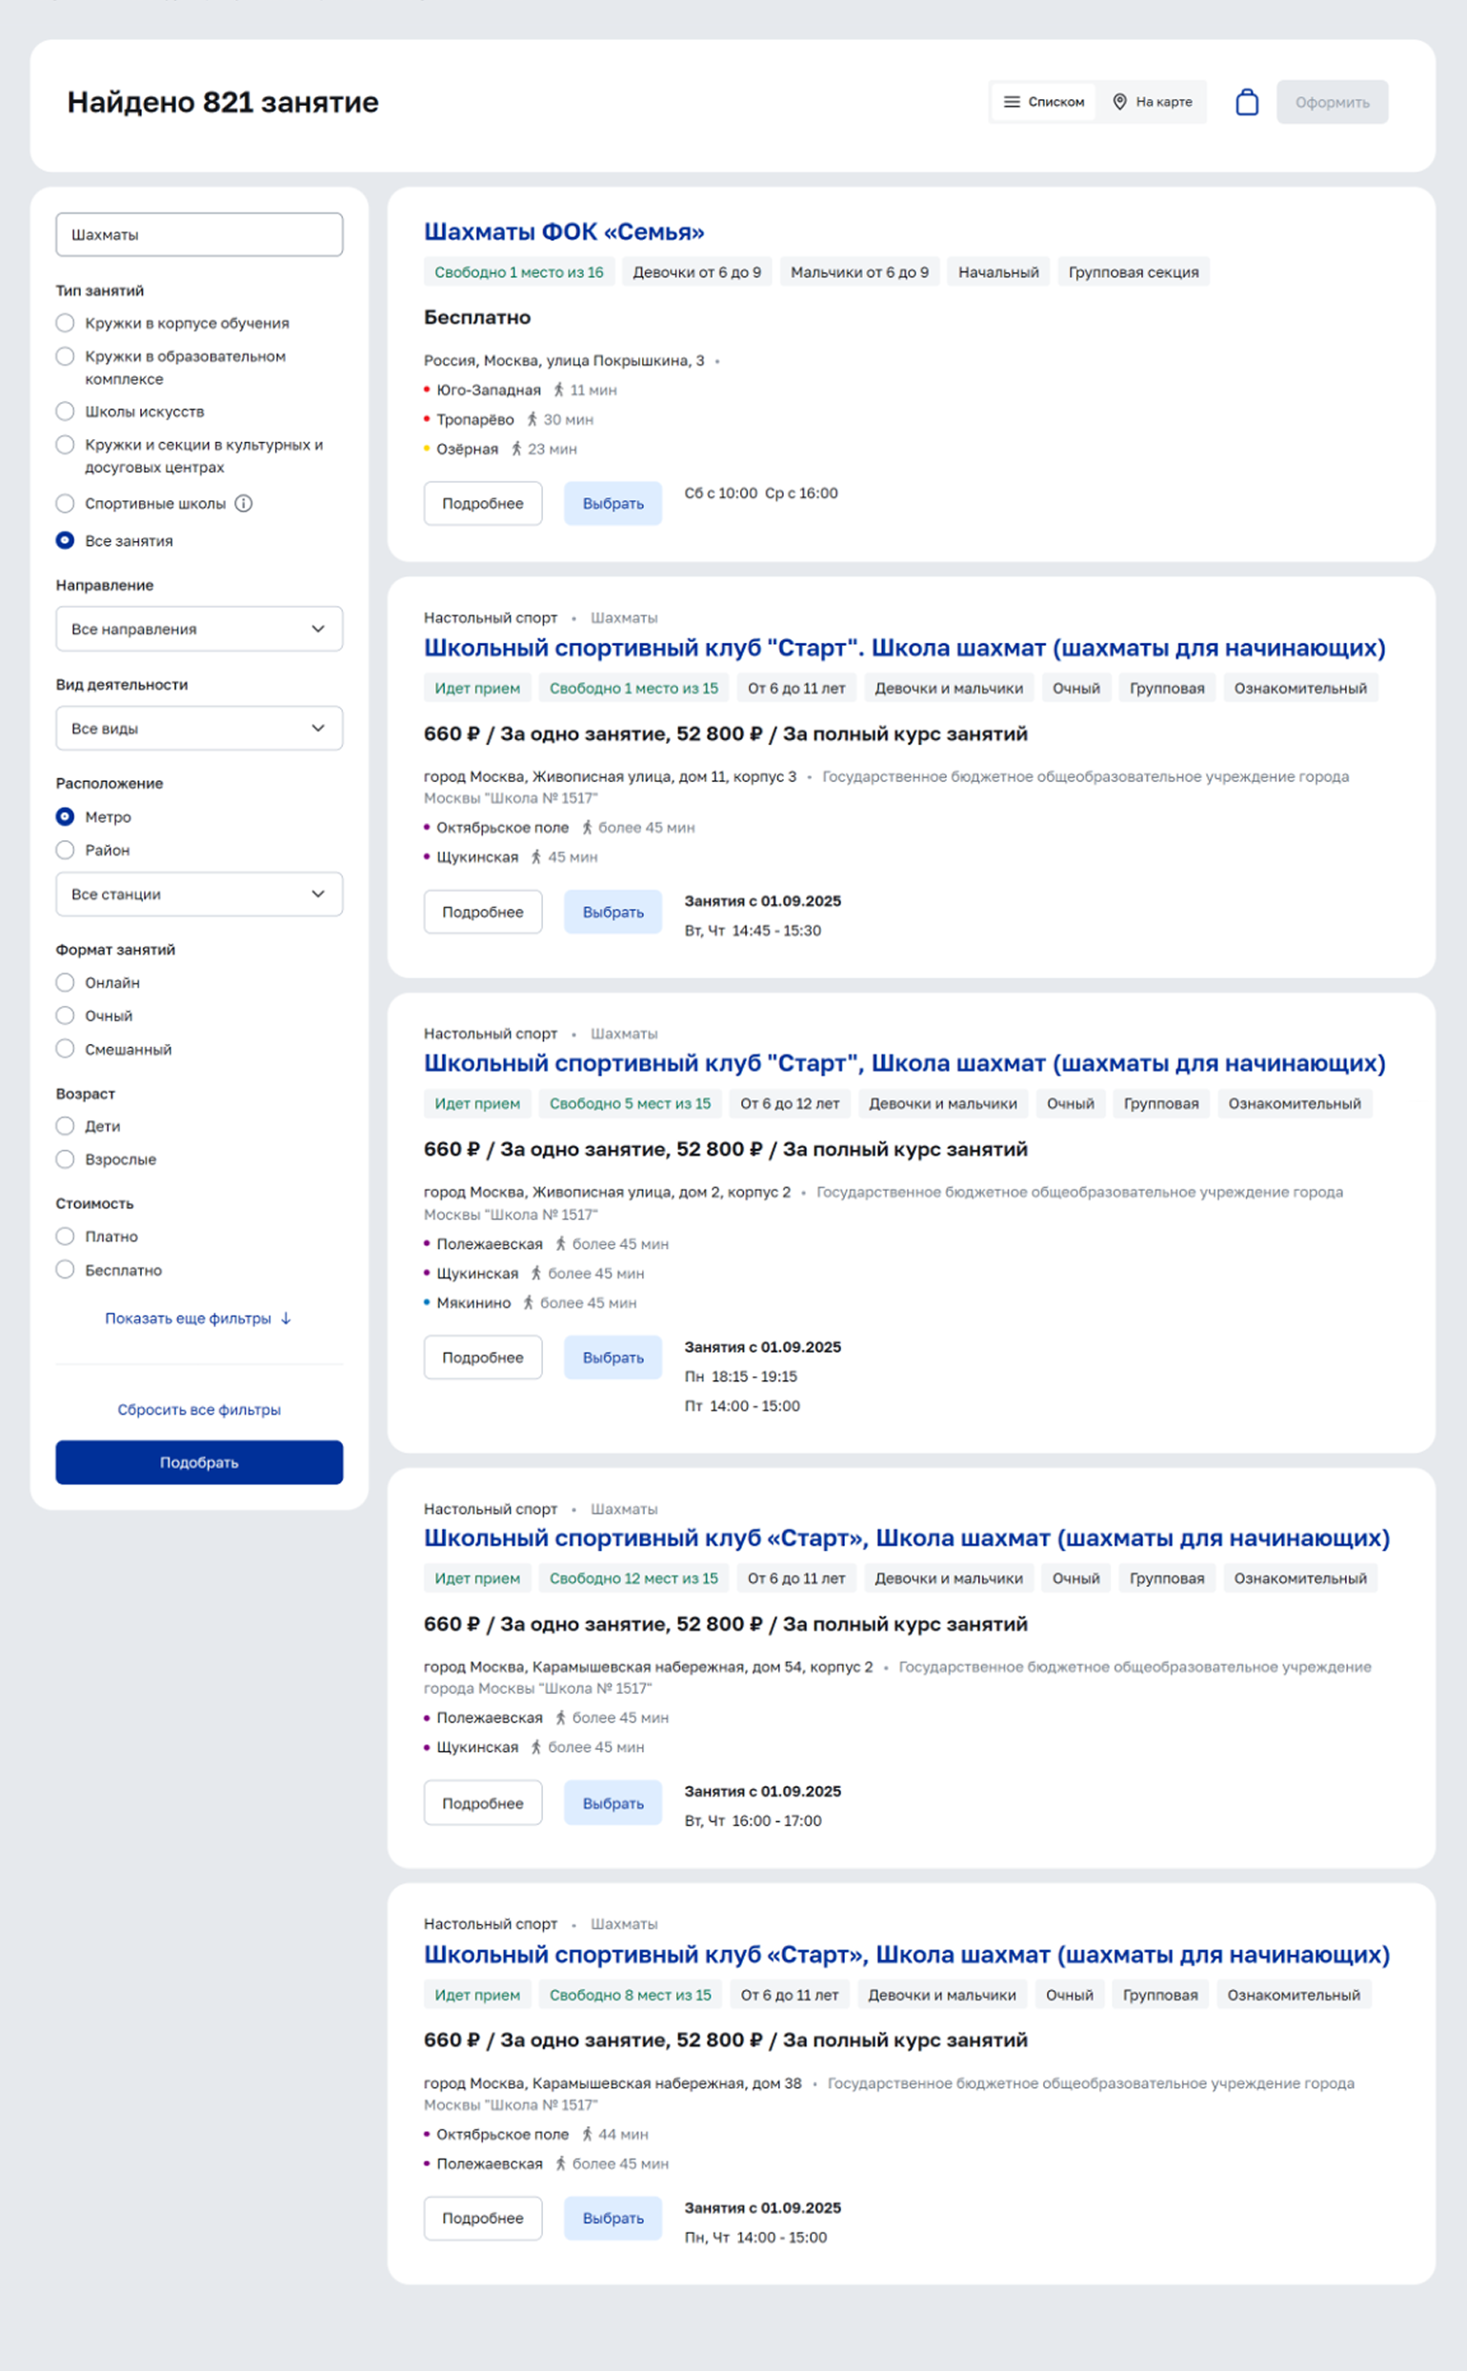
Task: Choose the Район location radio button
Action: click(x=65, y=850)
